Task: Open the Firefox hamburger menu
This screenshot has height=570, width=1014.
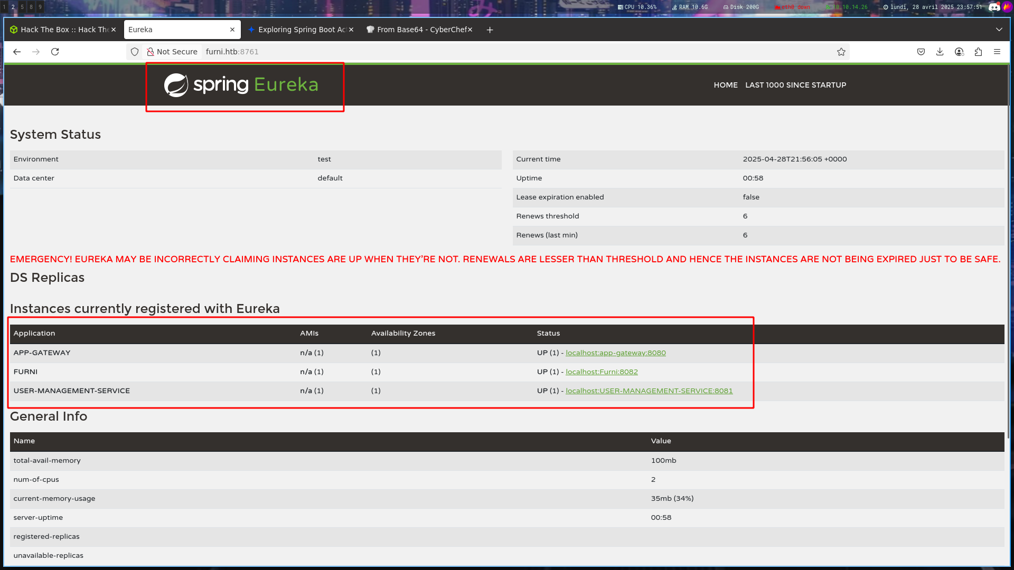Action: [x=997, y=52]
